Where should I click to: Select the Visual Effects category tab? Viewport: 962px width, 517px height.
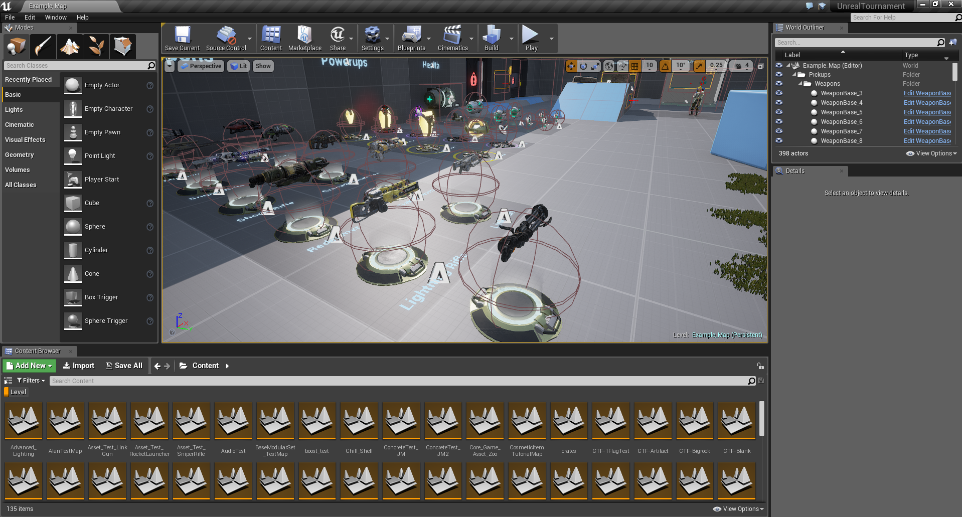tap(30, 139)
